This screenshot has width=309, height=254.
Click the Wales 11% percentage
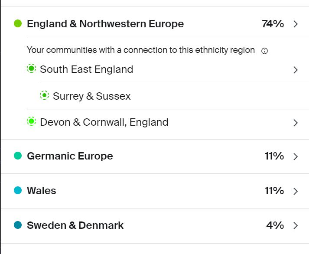(274, 191)
